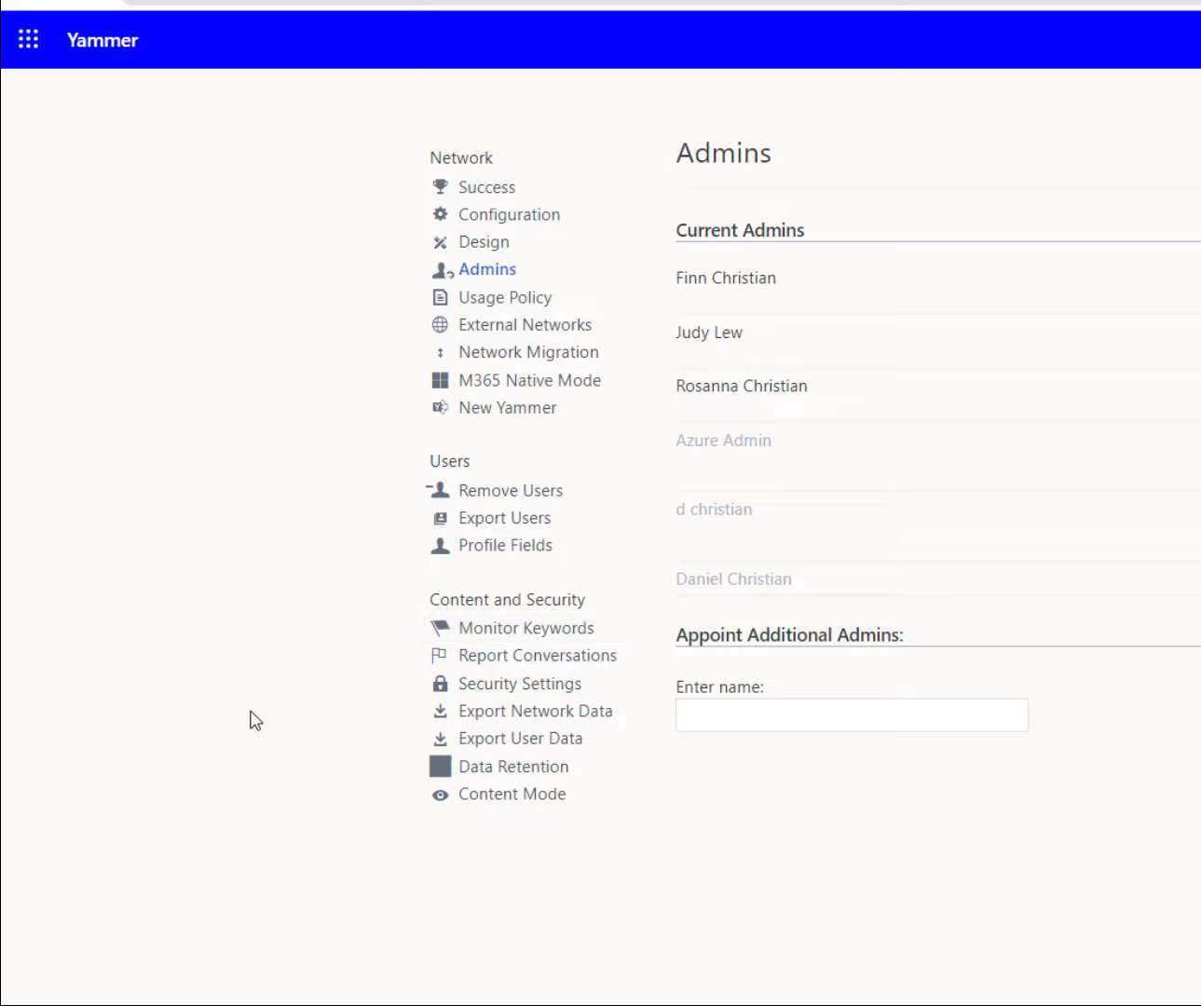Image resolution: width=1201 pixels, height=1006 pixels.
Task: Click the square icon beside Data Retention
Action: click(441, 766)
